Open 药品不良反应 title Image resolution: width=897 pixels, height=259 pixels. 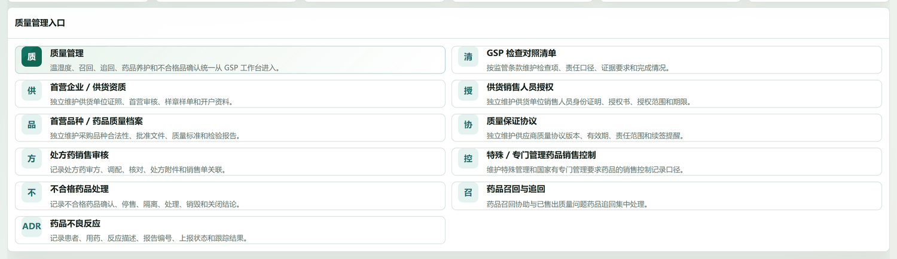tap(75, 224)
